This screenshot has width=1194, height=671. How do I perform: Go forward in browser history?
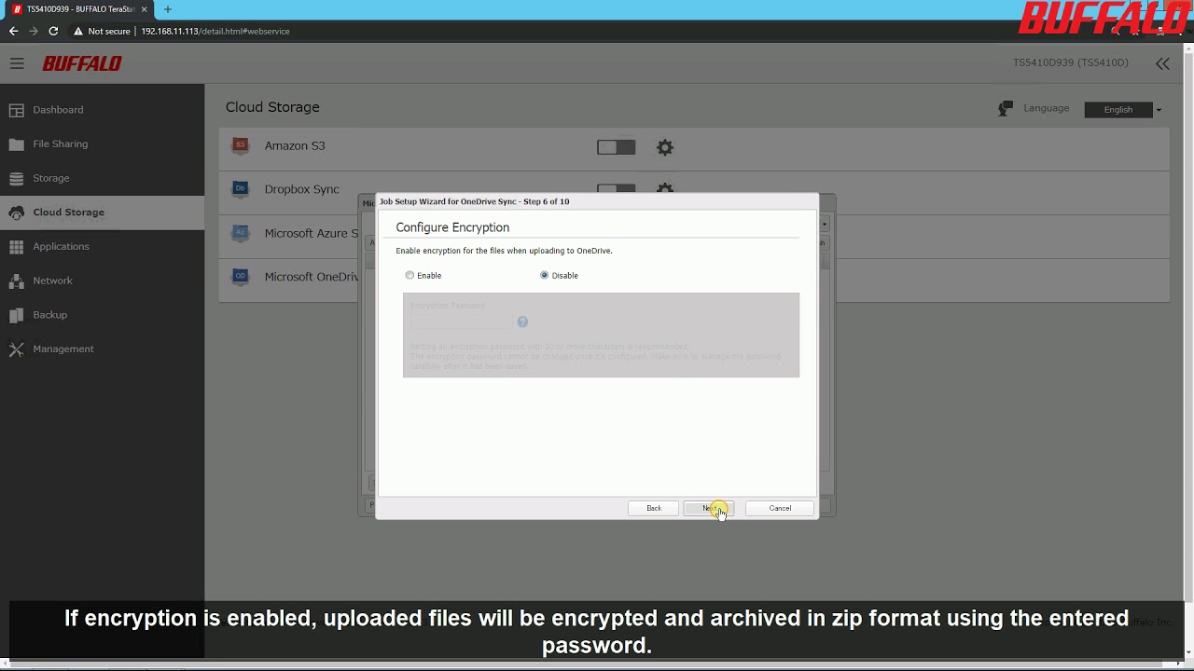pos(34,31)
